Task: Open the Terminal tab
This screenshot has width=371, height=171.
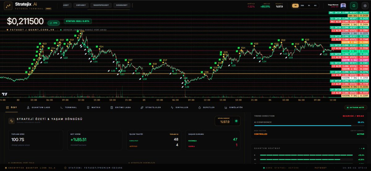Action: 69,108
